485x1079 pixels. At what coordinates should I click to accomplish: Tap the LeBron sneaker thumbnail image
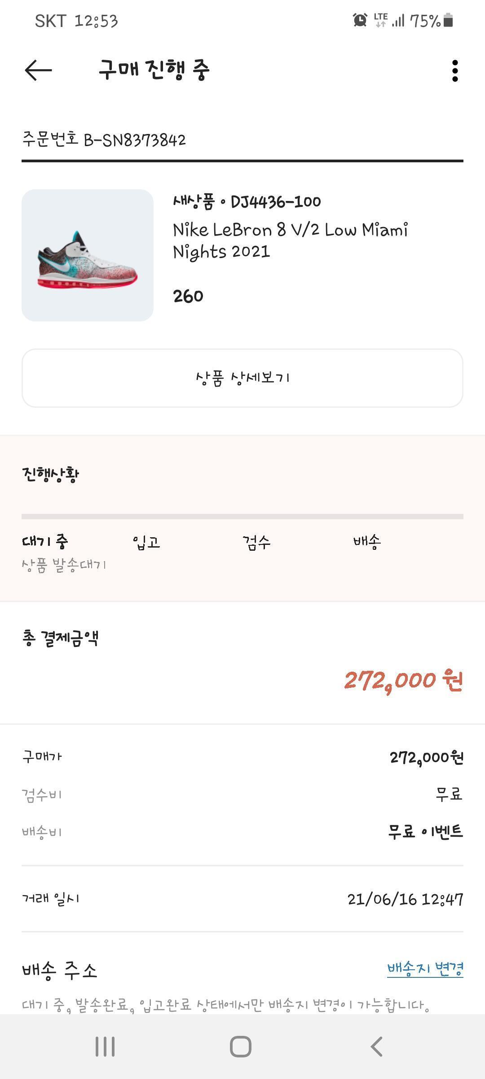click(88, 255)
